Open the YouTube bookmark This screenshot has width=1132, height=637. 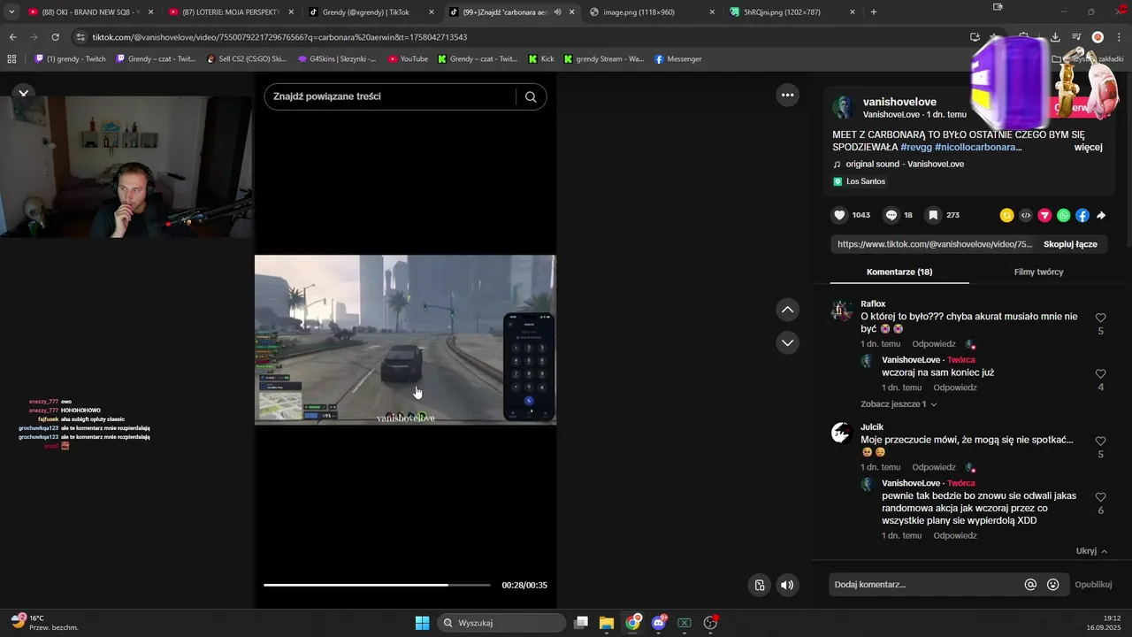pos(408,59)
